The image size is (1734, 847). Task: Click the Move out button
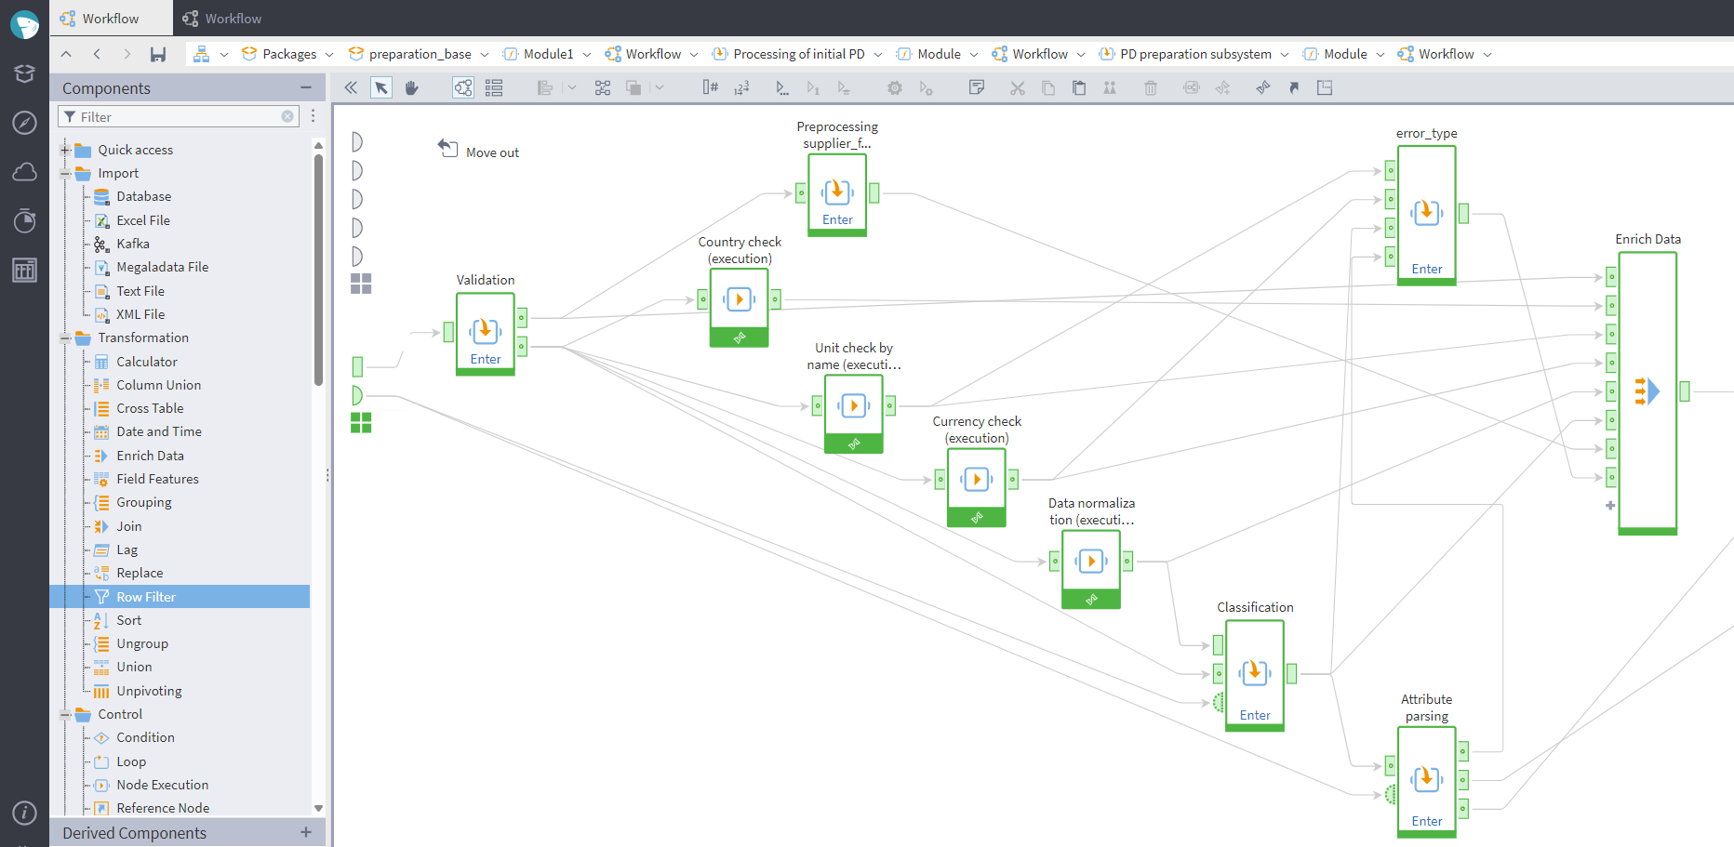tap(479, 152)
